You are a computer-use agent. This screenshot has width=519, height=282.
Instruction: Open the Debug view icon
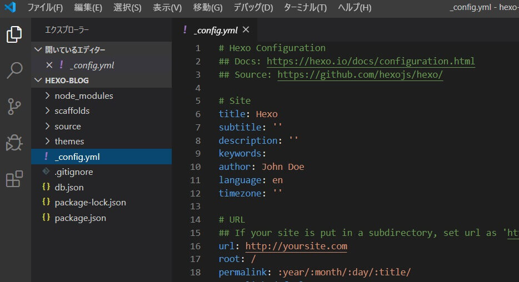(14, 143)
